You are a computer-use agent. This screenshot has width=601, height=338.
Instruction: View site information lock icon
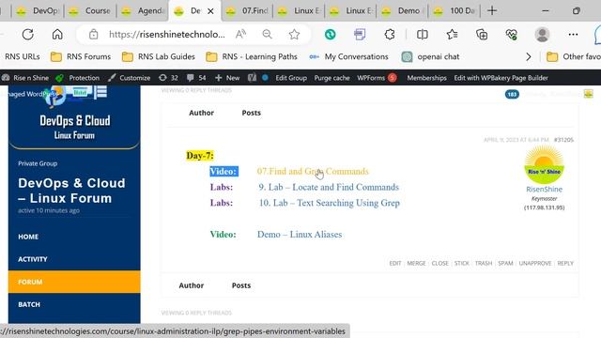[93, 35]
